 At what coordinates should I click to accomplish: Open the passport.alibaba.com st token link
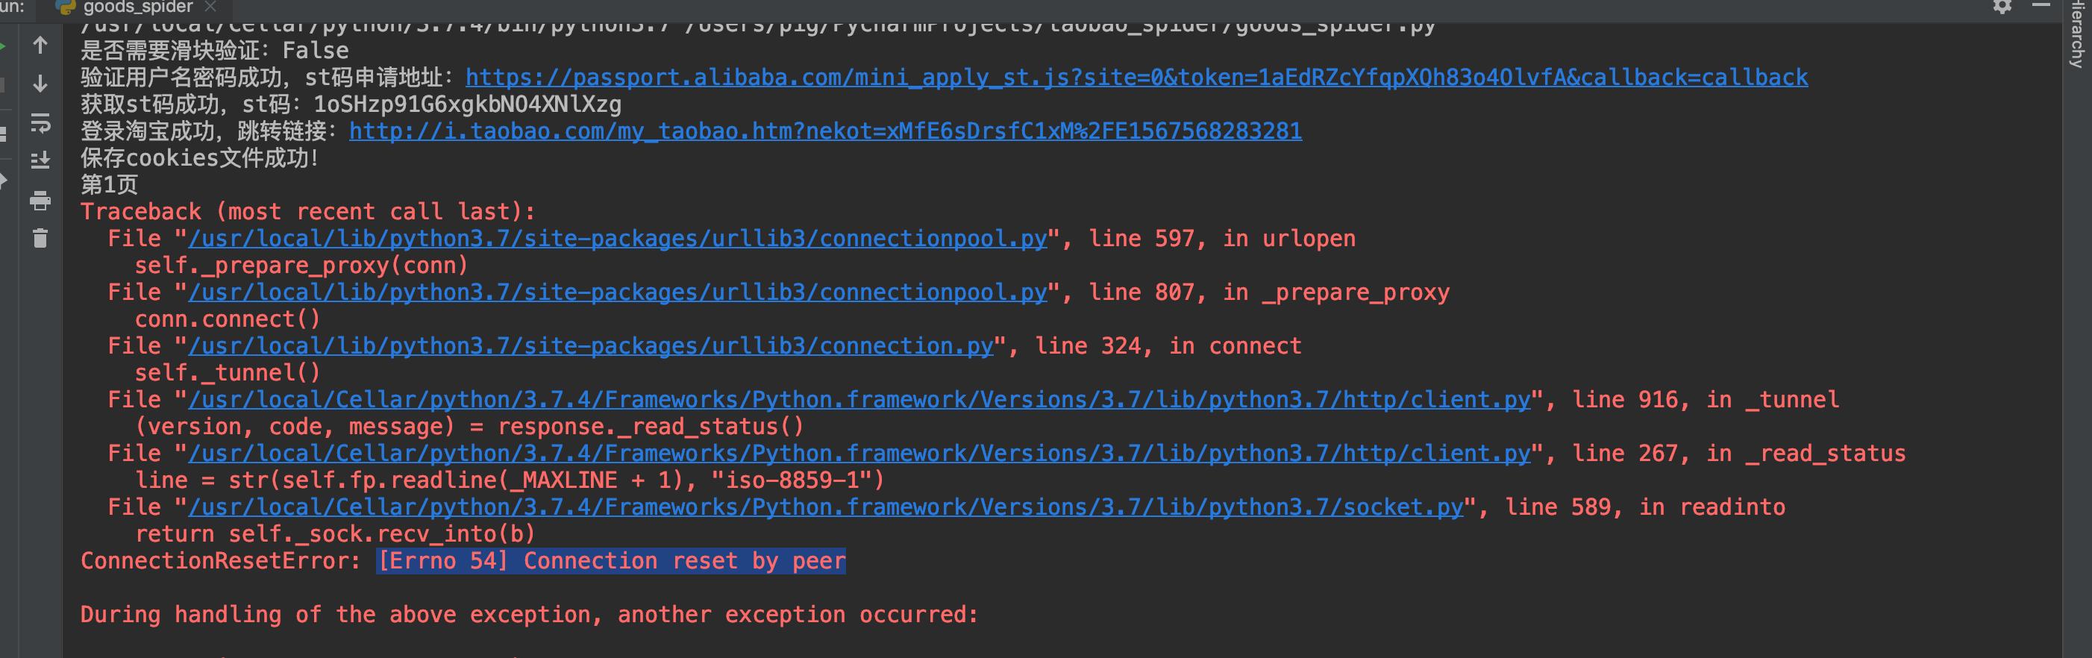point(1136,77)
